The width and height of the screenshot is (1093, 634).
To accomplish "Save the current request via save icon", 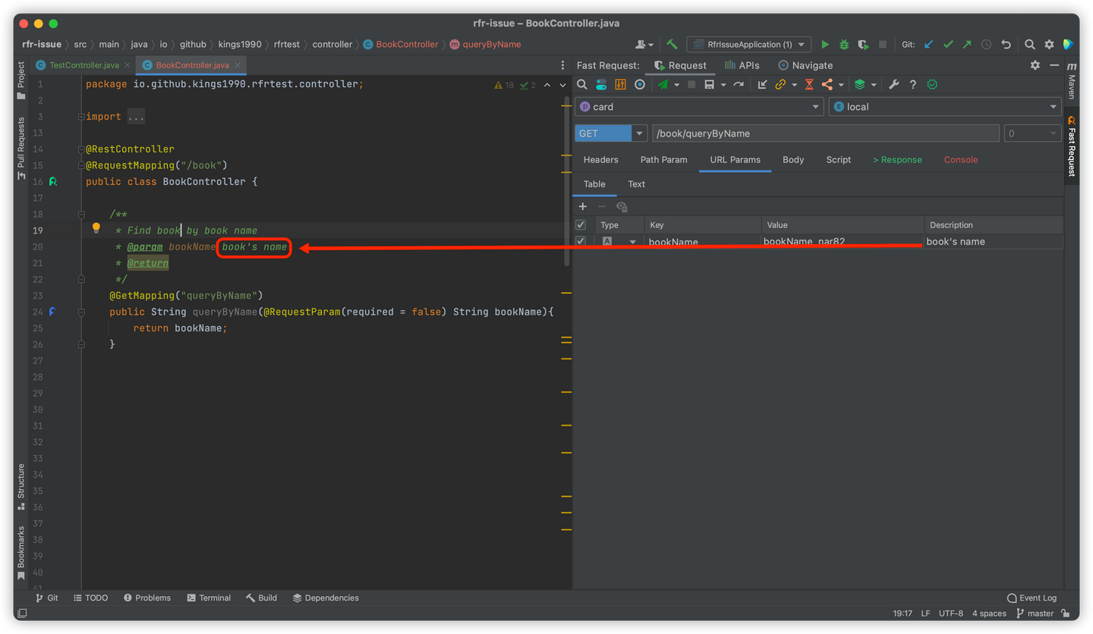I will pyautogui.click(x=709, y=84).
